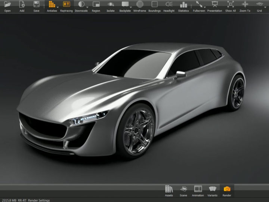
Task: Open the Animation module
Action: [198, 191]
